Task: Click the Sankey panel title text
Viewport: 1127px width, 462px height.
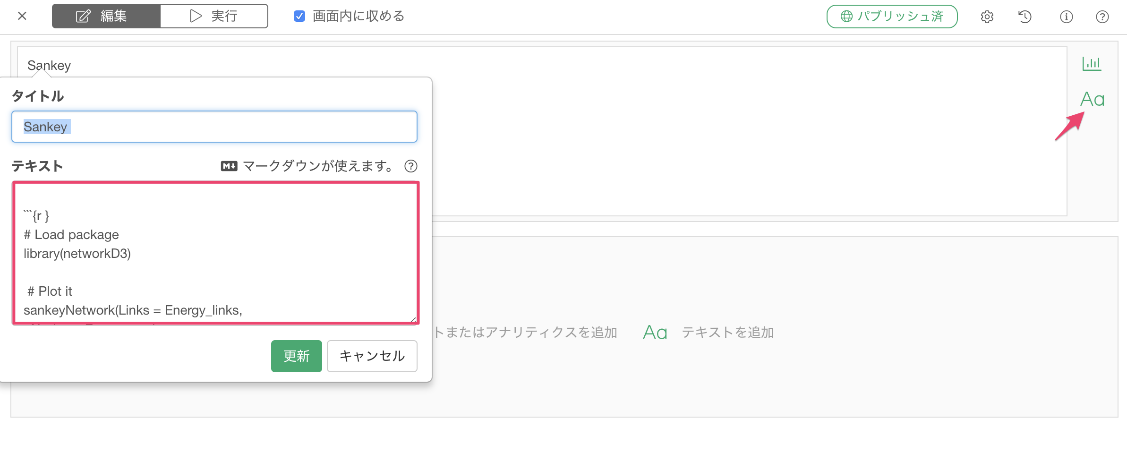Action: click(x=49, y=65)
